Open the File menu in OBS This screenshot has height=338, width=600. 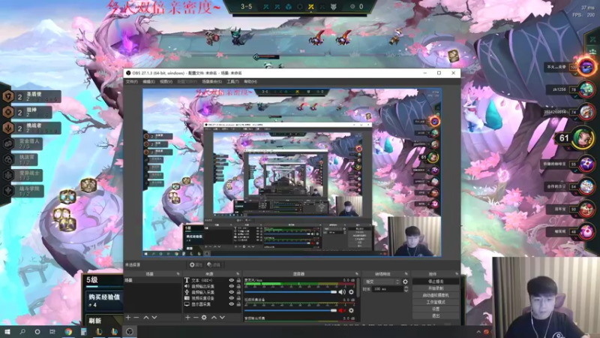pos(132,82)
